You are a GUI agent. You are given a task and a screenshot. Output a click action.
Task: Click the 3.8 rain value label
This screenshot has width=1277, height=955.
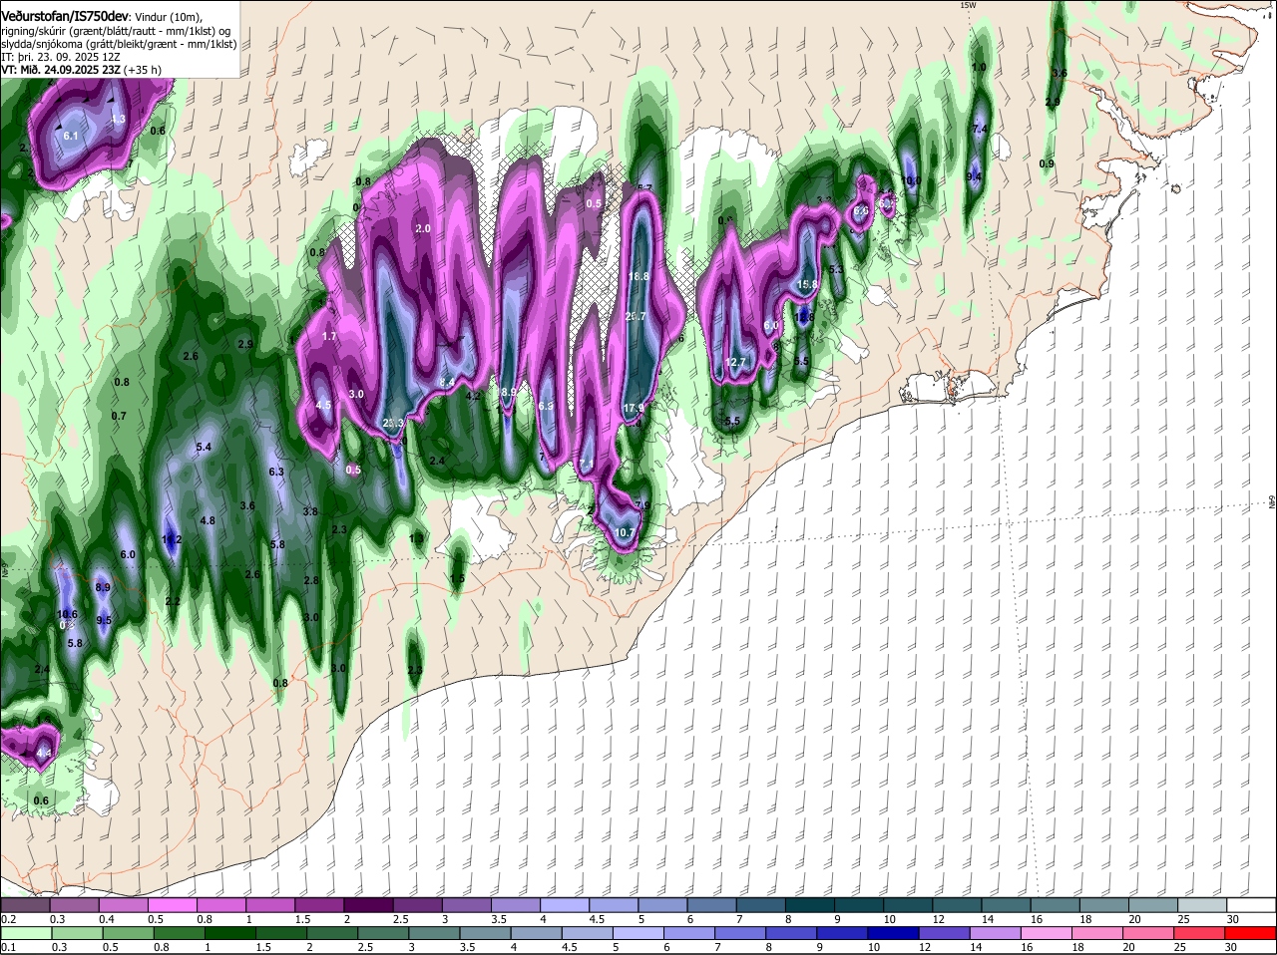[310, 511]
